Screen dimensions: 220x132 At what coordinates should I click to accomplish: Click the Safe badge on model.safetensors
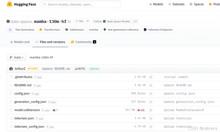(x=46, y=110)
